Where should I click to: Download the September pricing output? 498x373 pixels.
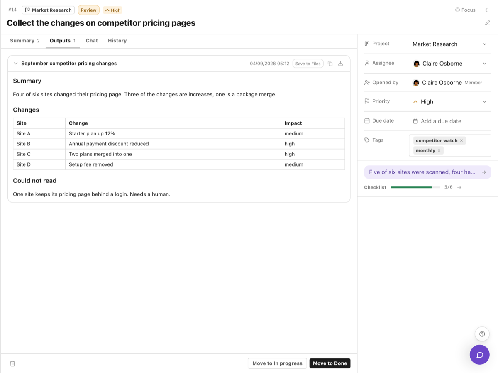[341, 64]
